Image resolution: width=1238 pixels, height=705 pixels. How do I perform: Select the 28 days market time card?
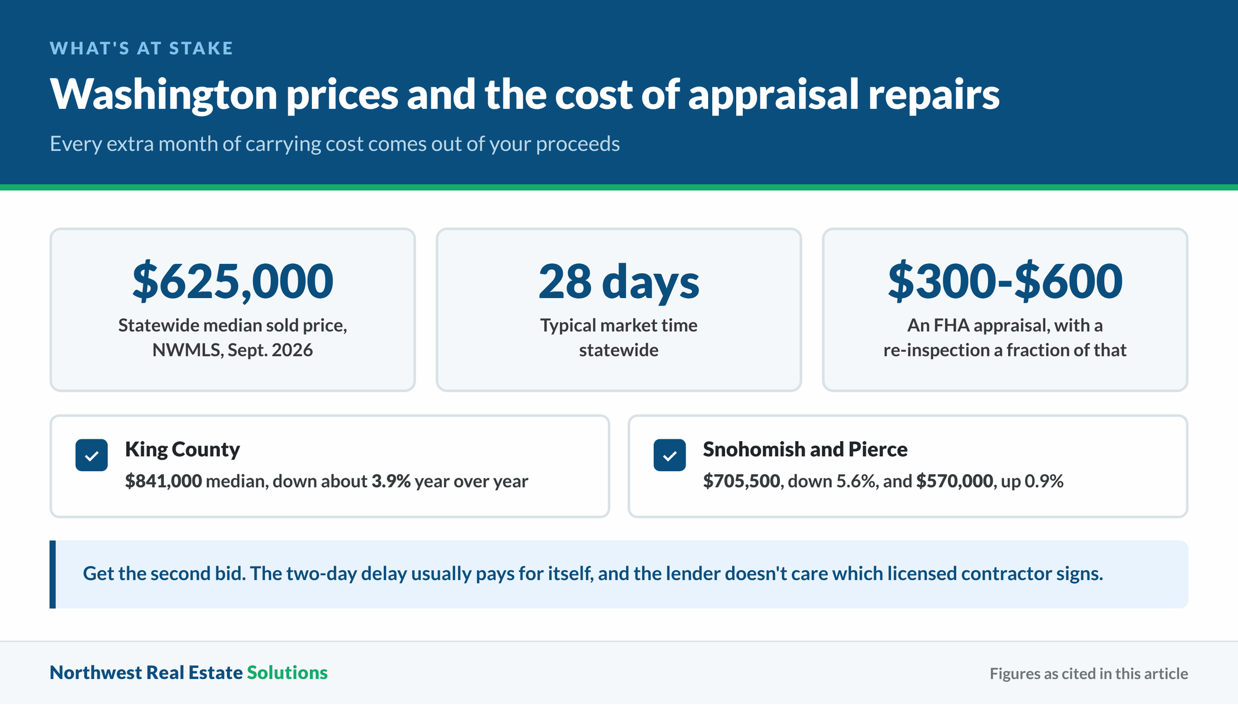(619, 310)
